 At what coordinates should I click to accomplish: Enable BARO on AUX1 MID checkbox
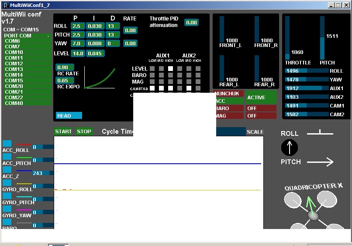tap(161, 75)
